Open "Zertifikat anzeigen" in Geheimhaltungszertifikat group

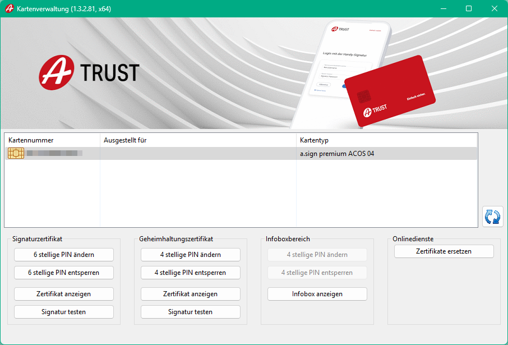pos(191,294)
